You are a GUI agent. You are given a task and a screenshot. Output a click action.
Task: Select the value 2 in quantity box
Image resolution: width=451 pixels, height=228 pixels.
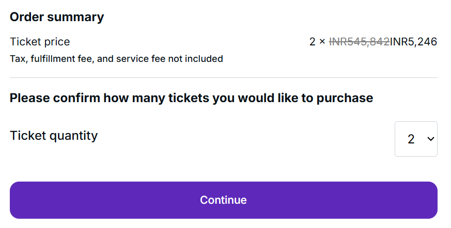pyautogui.click(x=411, y=139)
